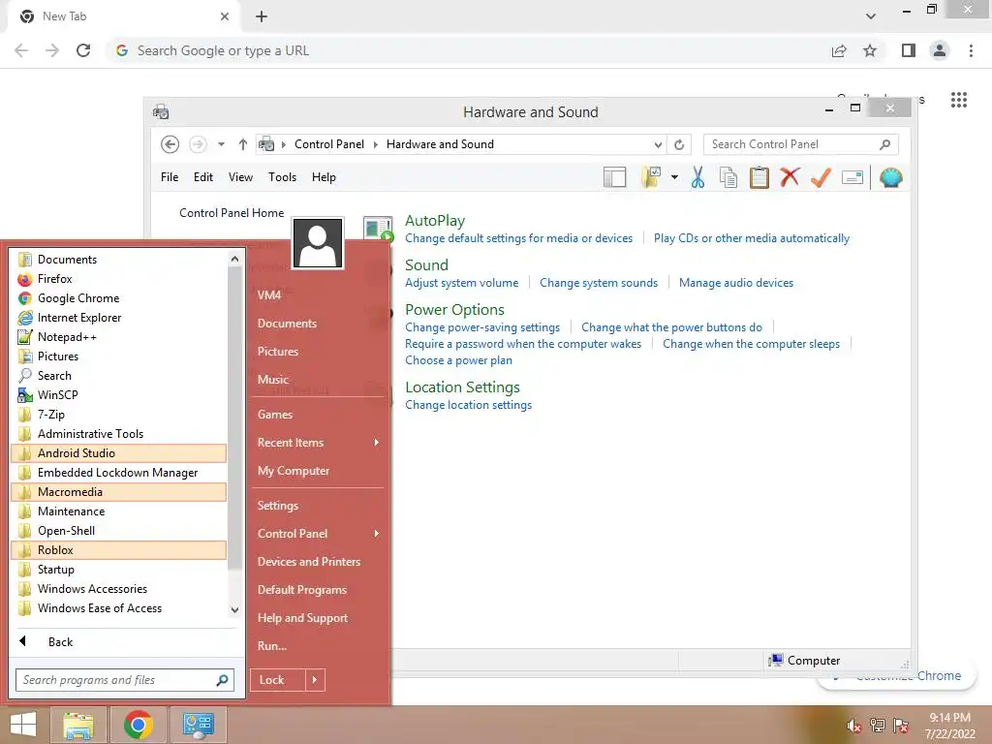Open Control Panel in start menu
The image size is (992, 744).
(x=318, y=534)
